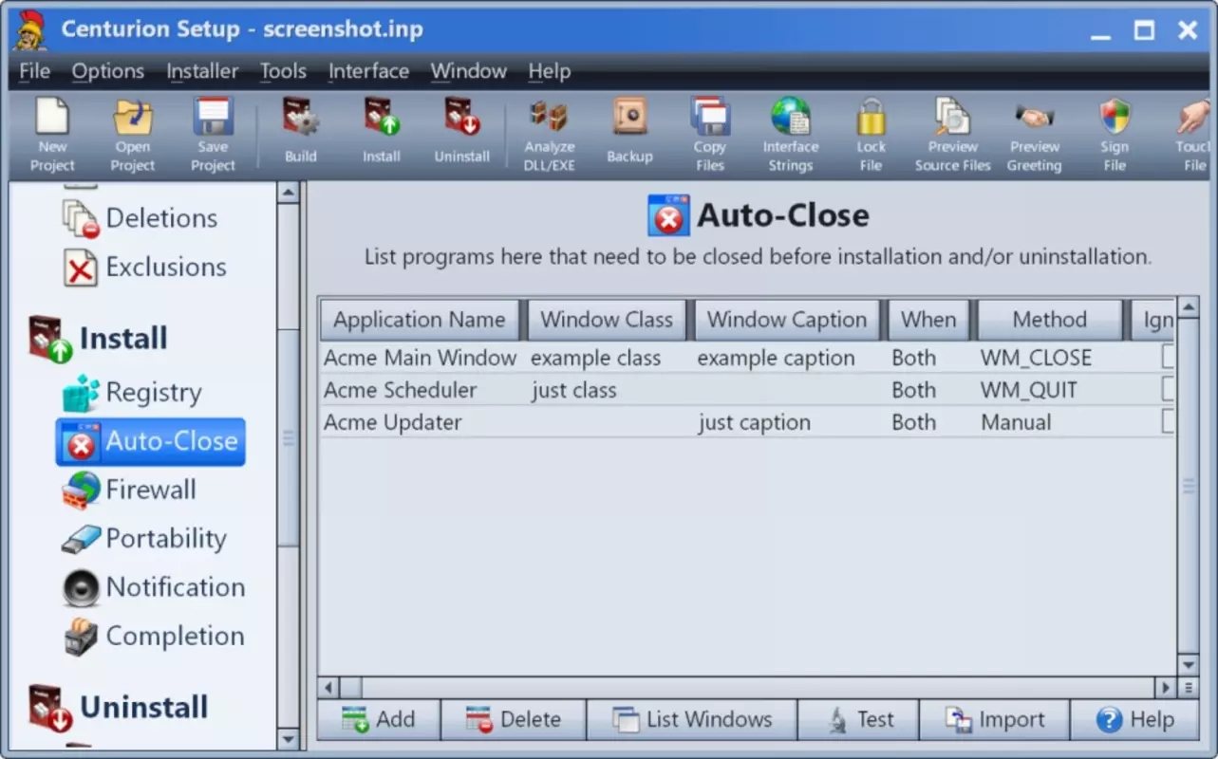Open the Tools menu
This screenshot has width=1218, height=759.
click(283, 71)
